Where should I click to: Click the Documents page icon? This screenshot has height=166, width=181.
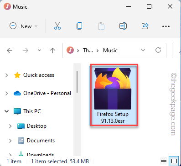[x=21, y=141]
